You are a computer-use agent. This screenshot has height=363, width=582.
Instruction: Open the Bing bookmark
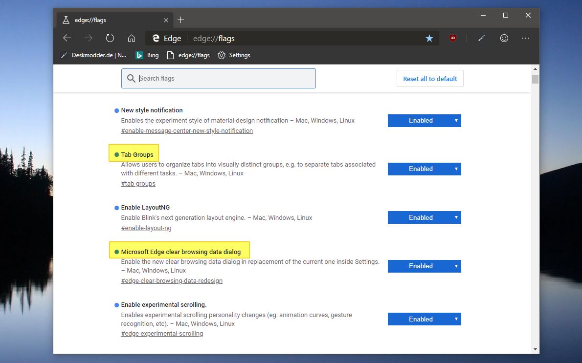point(147,55)
